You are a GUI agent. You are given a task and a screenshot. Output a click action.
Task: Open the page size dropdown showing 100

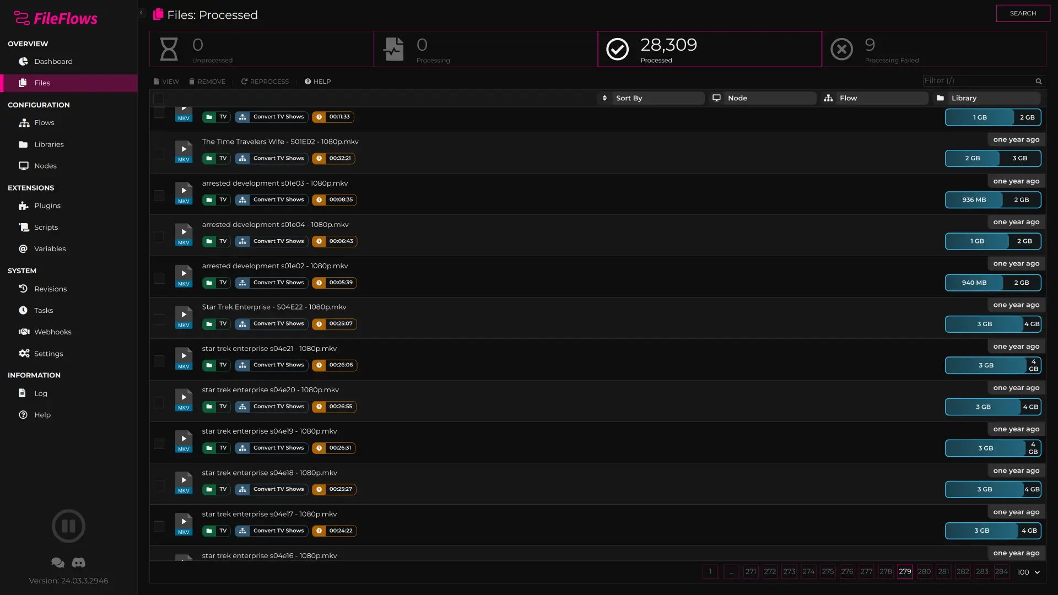click(1028, 572)
